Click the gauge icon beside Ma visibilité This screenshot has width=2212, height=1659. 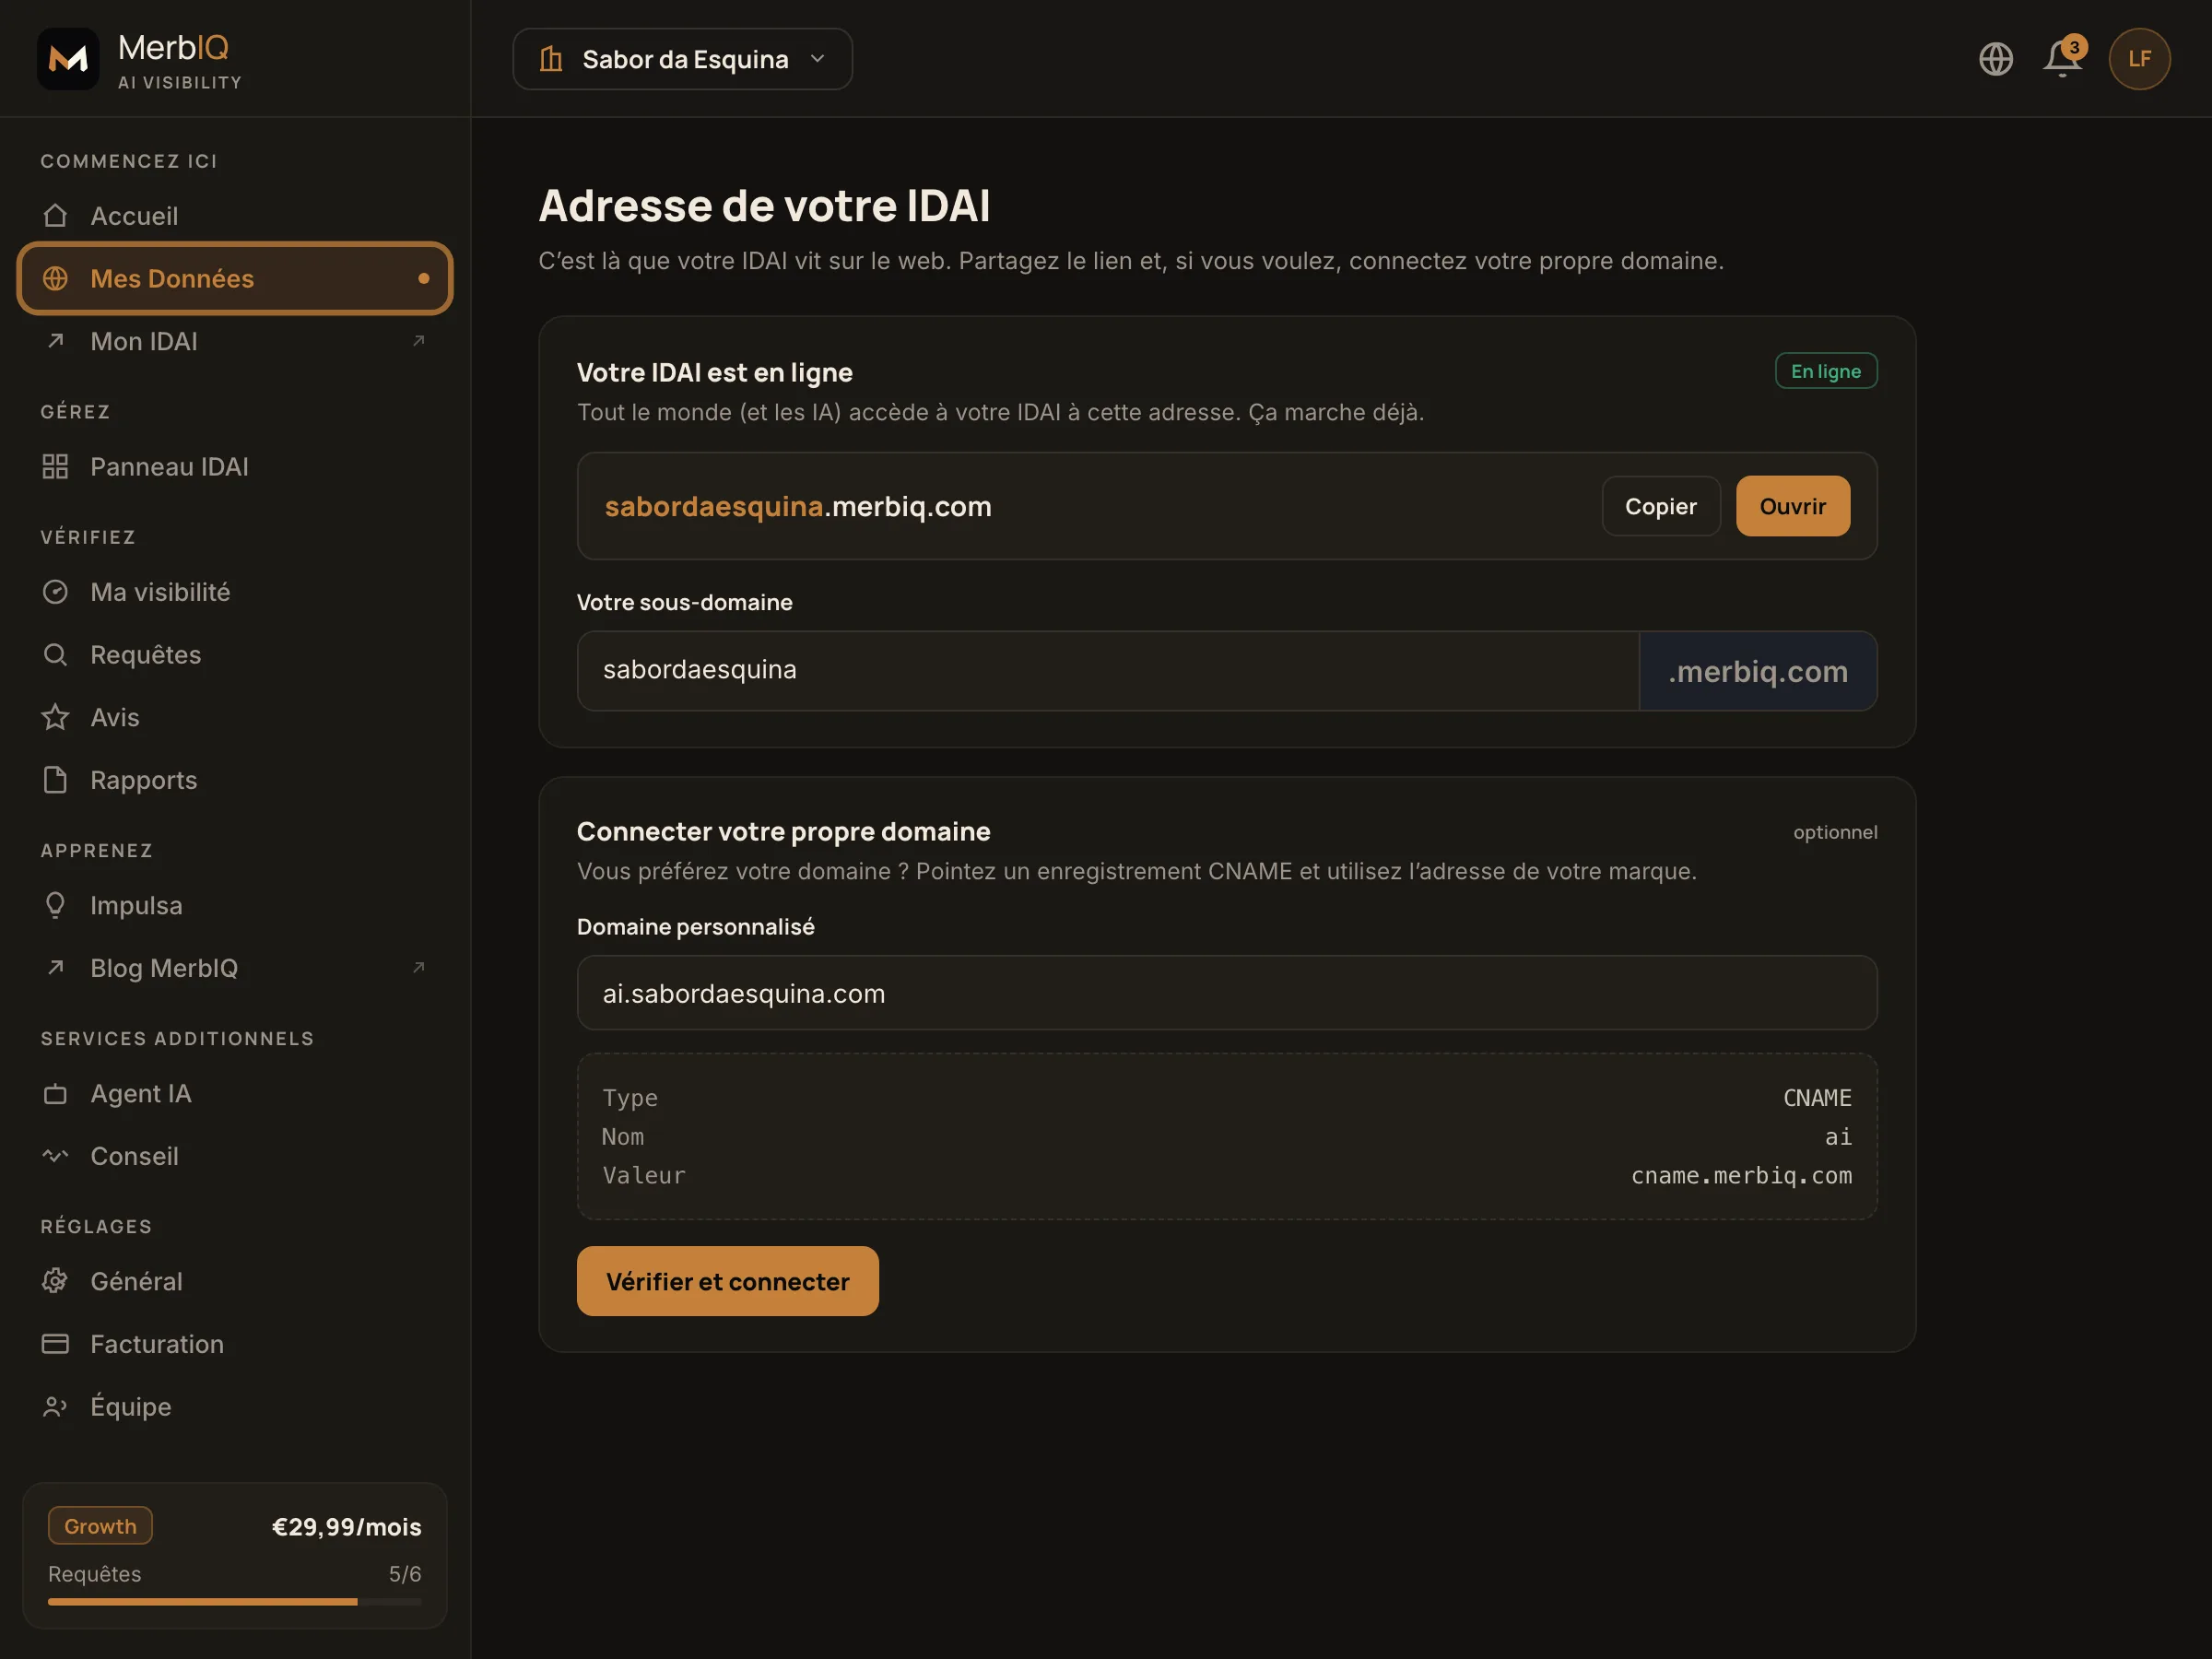coord(55,592)
